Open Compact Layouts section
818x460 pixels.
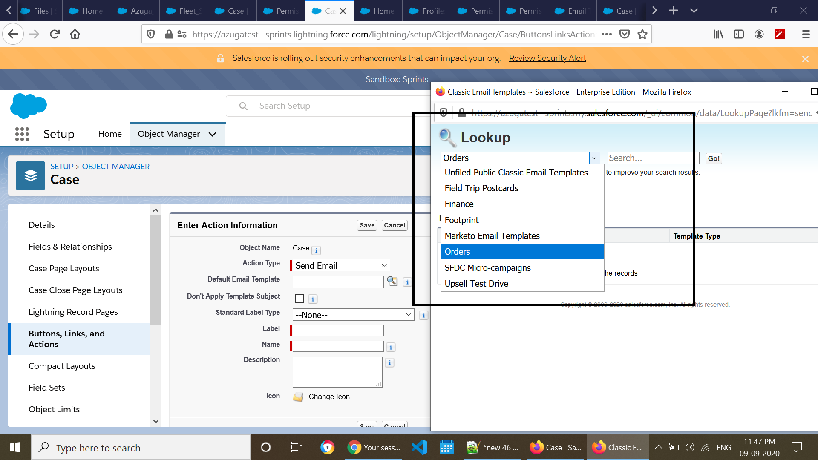pos(62,366)
